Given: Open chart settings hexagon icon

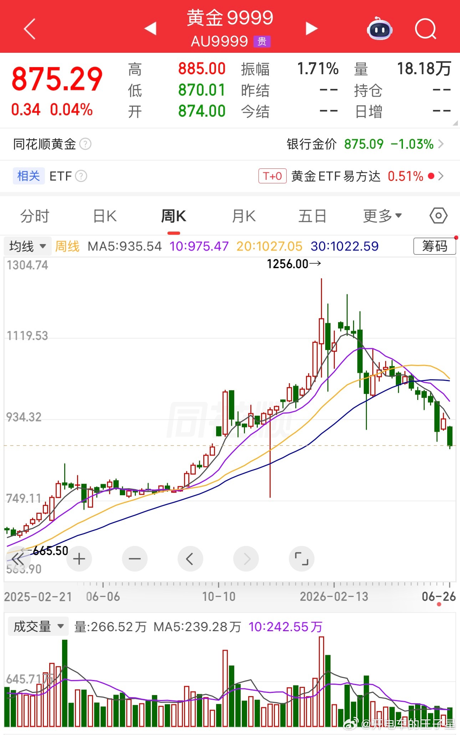Looking at the screenshot, I should (x=438, y=216).
